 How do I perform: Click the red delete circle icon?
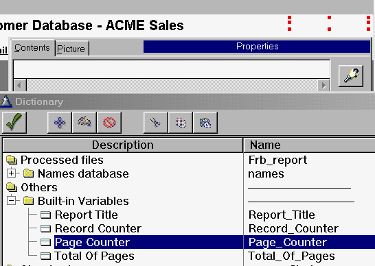click(109, 123)
